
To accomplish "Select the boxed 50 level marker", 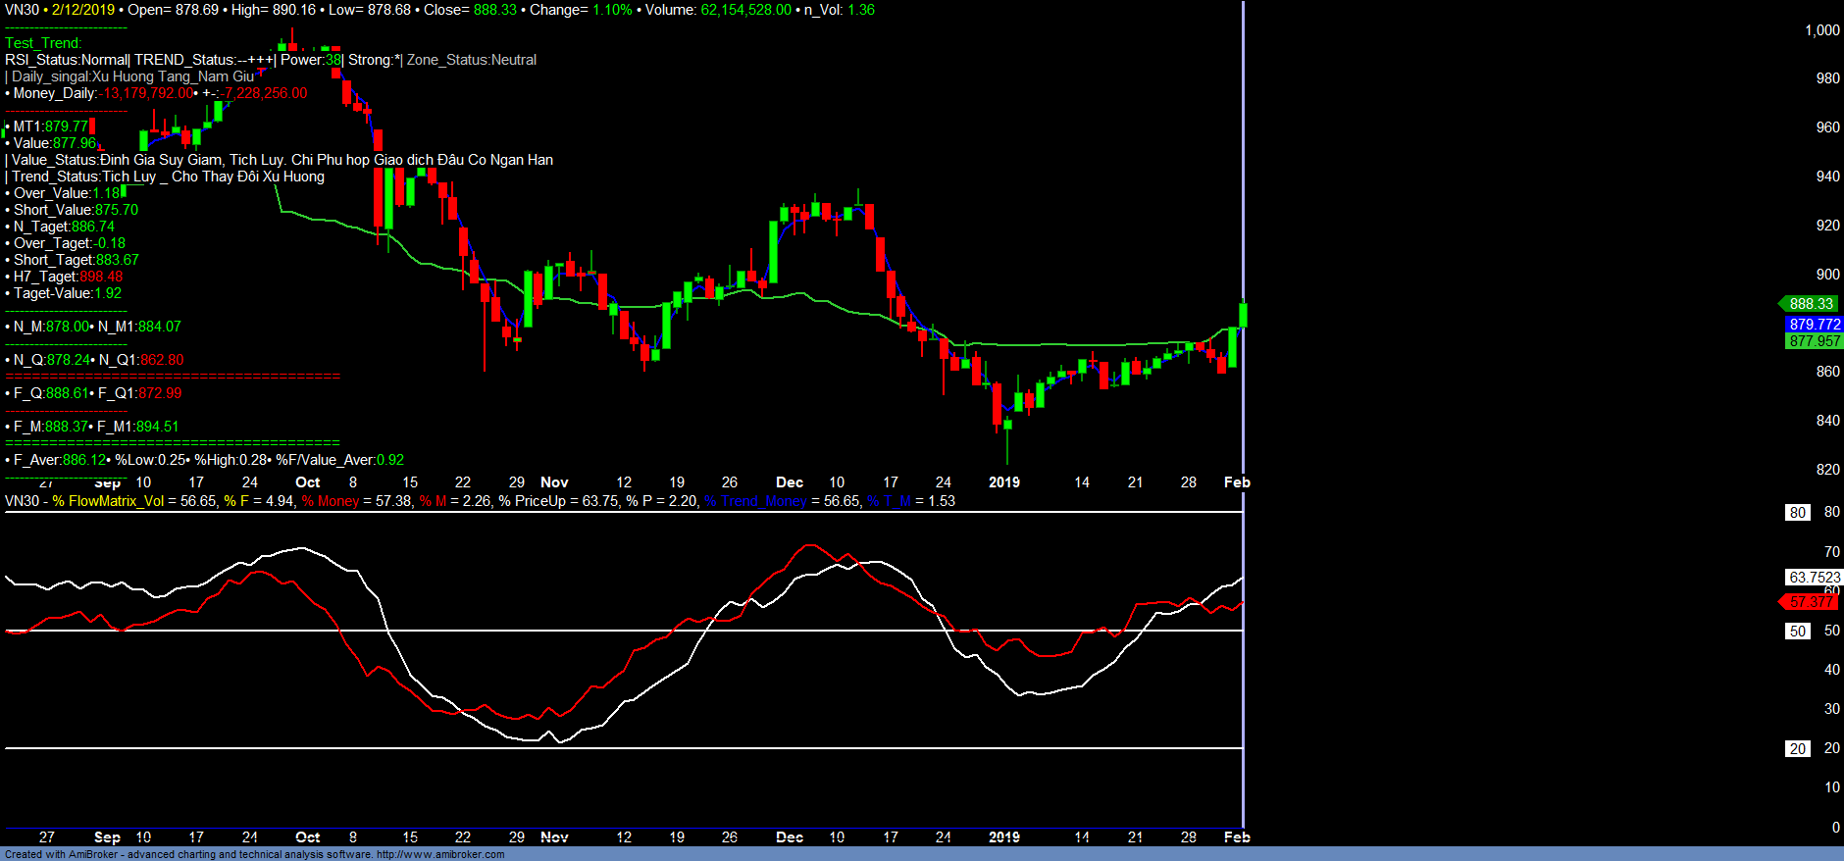I will click(x=1797, y=632).
